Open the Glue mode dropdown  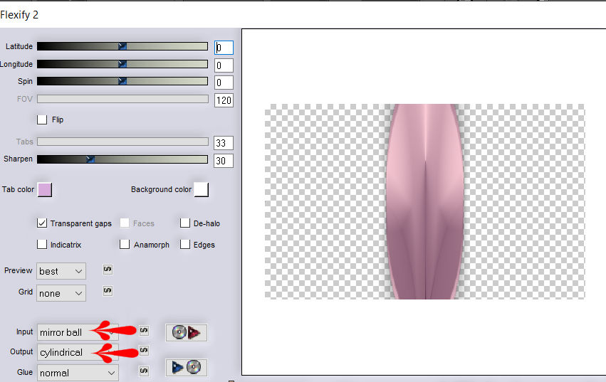pos(78,373)
